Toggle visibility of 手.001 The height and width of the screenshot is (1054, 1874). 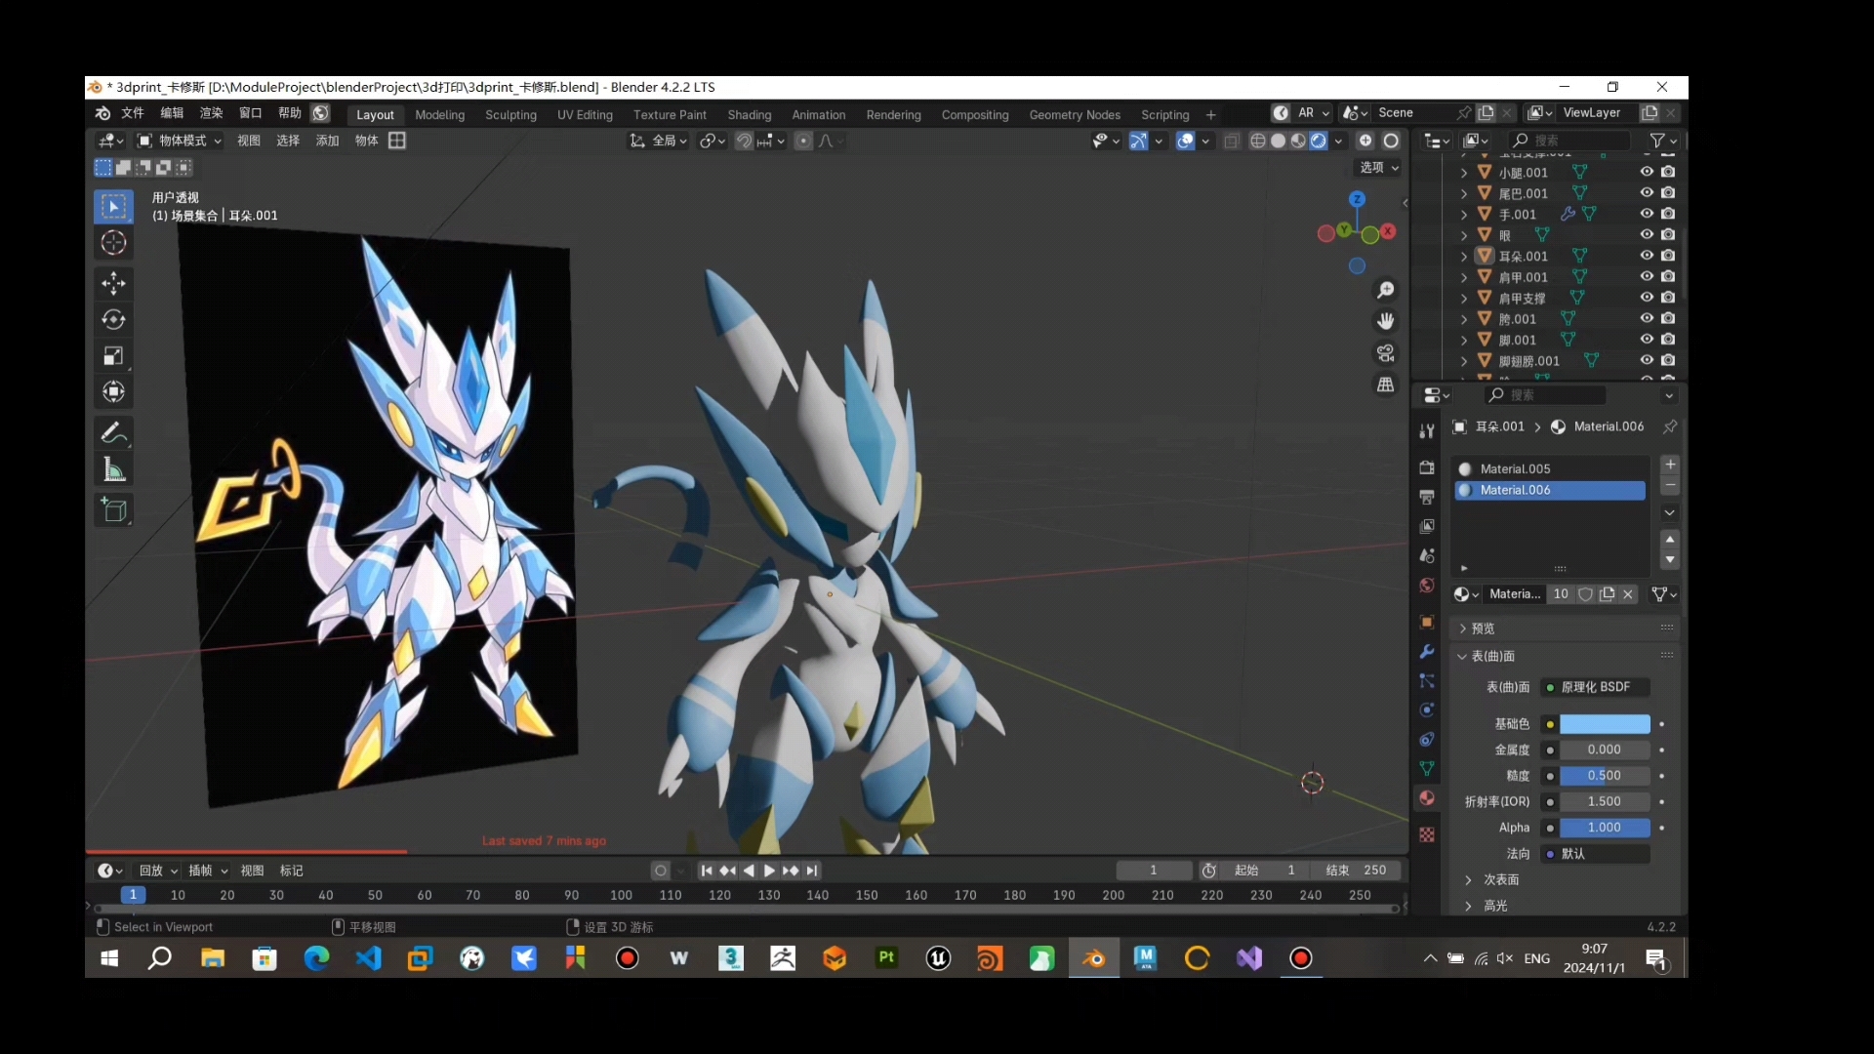coord(1647,214)
